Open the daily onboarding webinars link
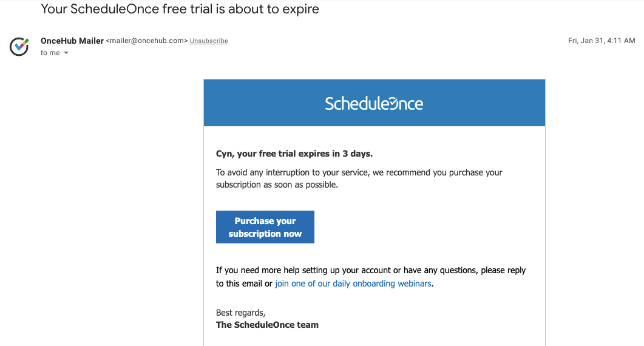Image resolution: width=644 pixels, height=346 pixels. pyautogui.click(x=353, y=283)
